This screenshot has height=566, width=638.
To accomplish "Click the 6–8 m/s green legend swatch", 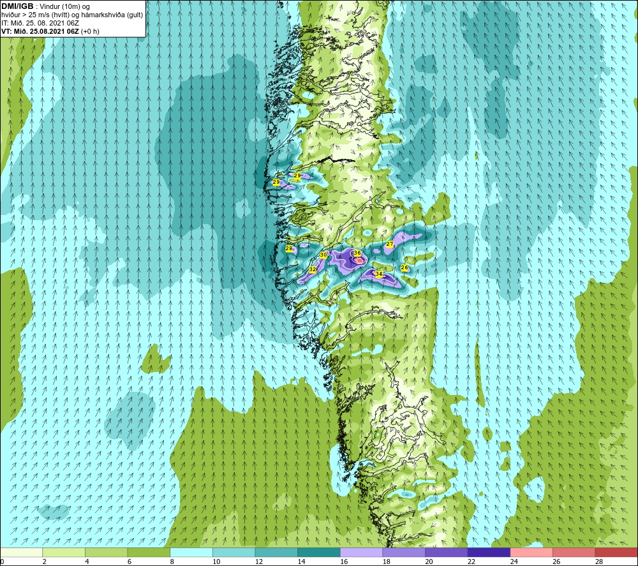I will click(x=149, y=553).
